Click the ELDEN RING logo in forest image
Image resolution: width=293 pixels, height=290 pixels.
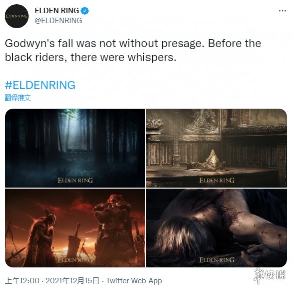pos(75,180)
